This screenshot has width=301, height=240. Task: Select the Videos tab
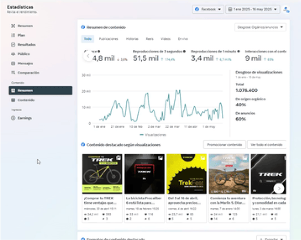coord(165,39)
